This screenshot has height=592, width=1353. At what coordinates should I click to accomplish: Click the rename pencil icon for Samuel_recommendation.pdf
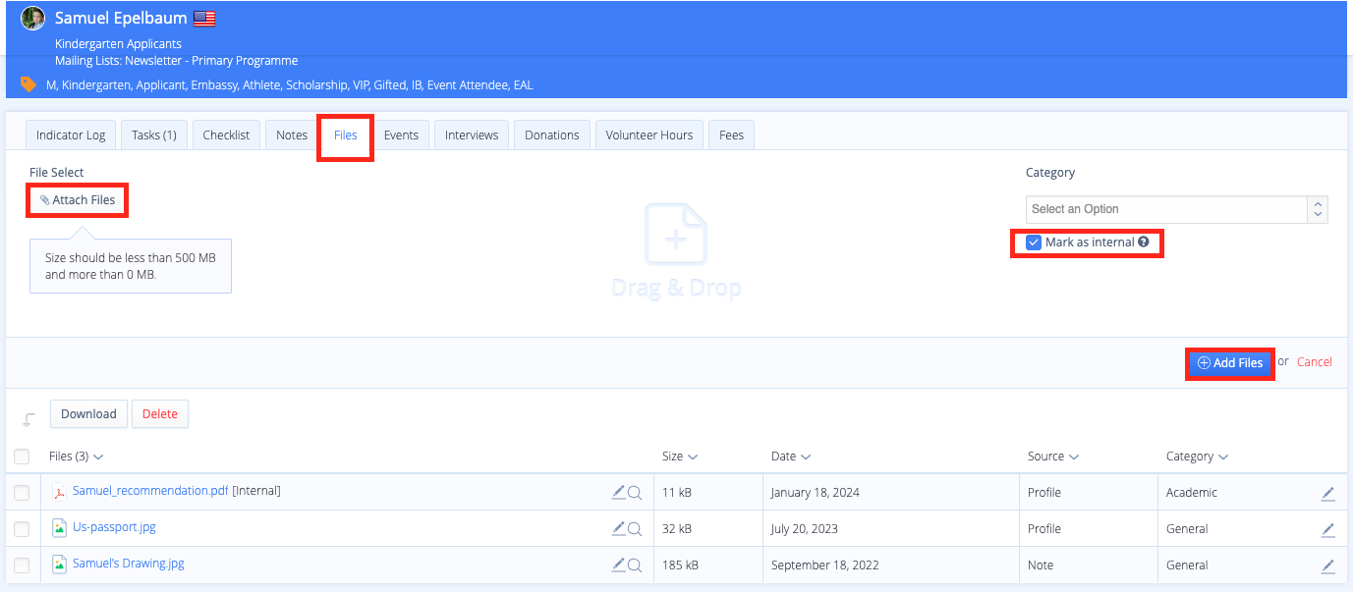[618, 492]
